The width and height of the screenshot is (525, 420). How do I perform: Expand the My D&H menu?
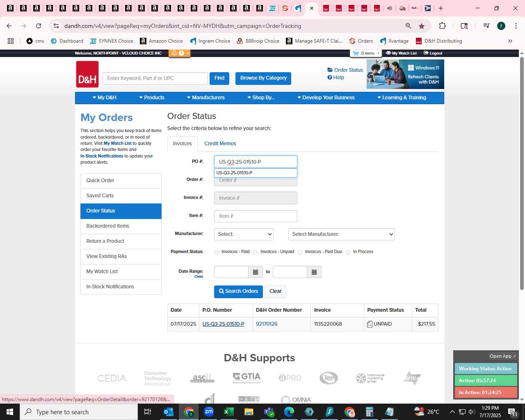(105, 98)
